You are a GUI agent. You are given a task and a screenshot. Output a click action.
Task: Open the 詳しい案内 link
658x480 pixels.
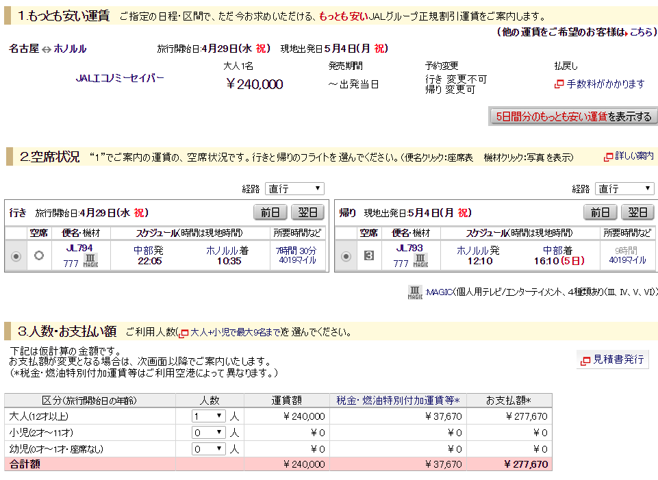(634, 156)
